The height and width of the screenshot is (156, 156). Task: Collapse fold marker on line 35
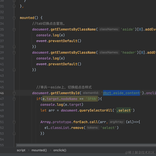coord(14,30)
